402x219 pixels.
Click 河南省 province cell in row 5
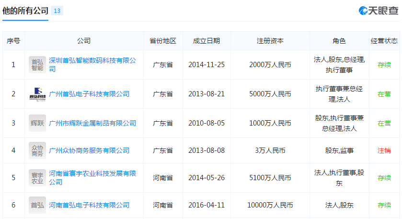click(163, 178)
